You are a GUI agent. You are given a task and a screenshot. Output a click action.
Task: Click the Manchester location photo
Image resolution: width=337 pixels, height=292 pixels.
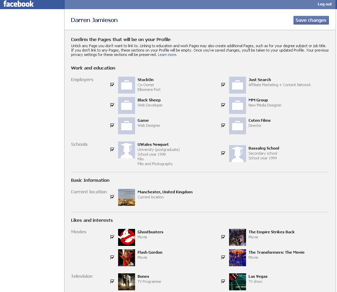(127, 197)
